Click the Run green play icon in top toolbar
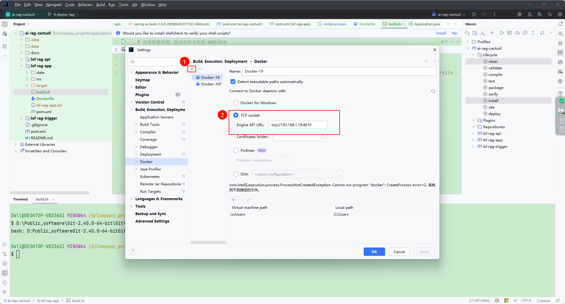565x304 pixels. coord(474,14)
